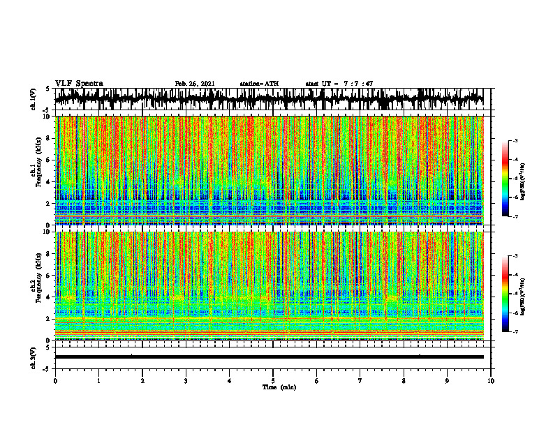
Task: Select the "ch.3(V)" axis label
Action: [34, 358]
